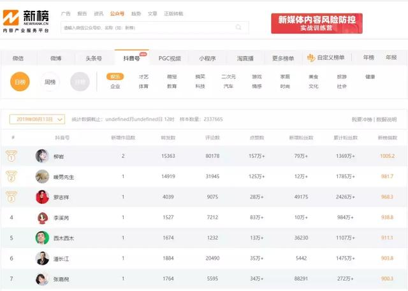This screenshot has height=291, width=408.
Task: Switch to the 小程序 tab
Action: click(207, 58)
